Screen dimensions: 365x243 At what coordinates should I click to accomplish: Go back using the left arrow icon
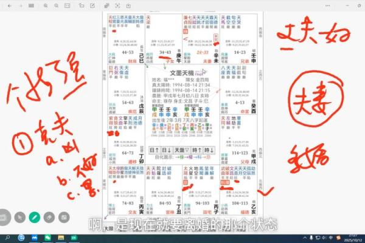(10, 5)
